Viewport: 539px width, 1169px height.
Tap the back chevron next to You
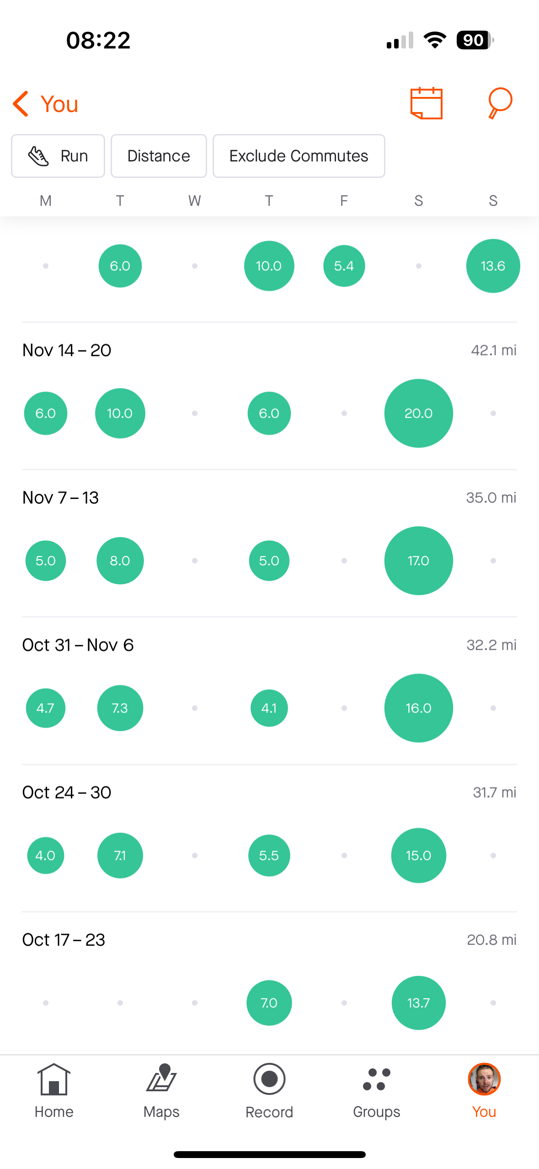click(x=21, y=104)
